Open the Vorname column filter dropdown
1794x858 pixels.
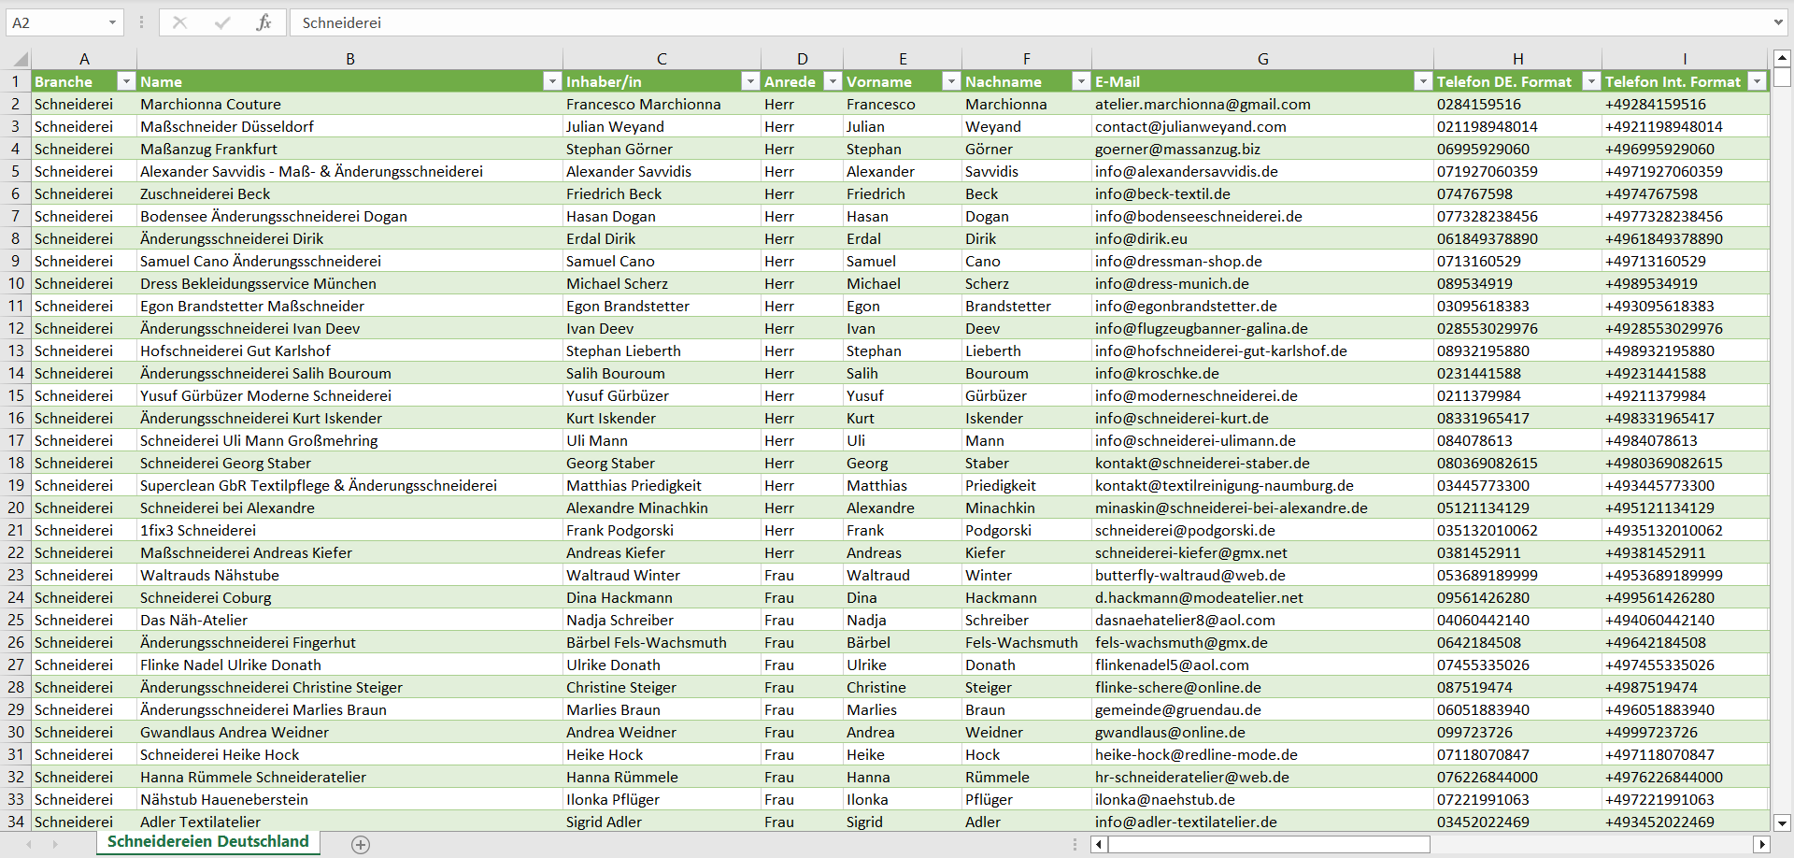[950, 81]
